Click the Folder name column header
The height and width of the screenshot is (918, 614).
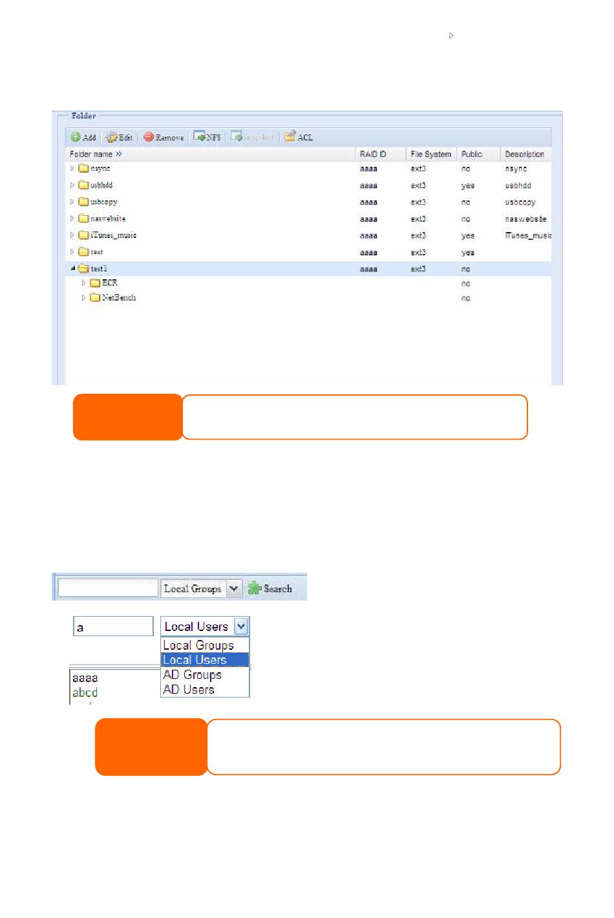pos(211,154)
